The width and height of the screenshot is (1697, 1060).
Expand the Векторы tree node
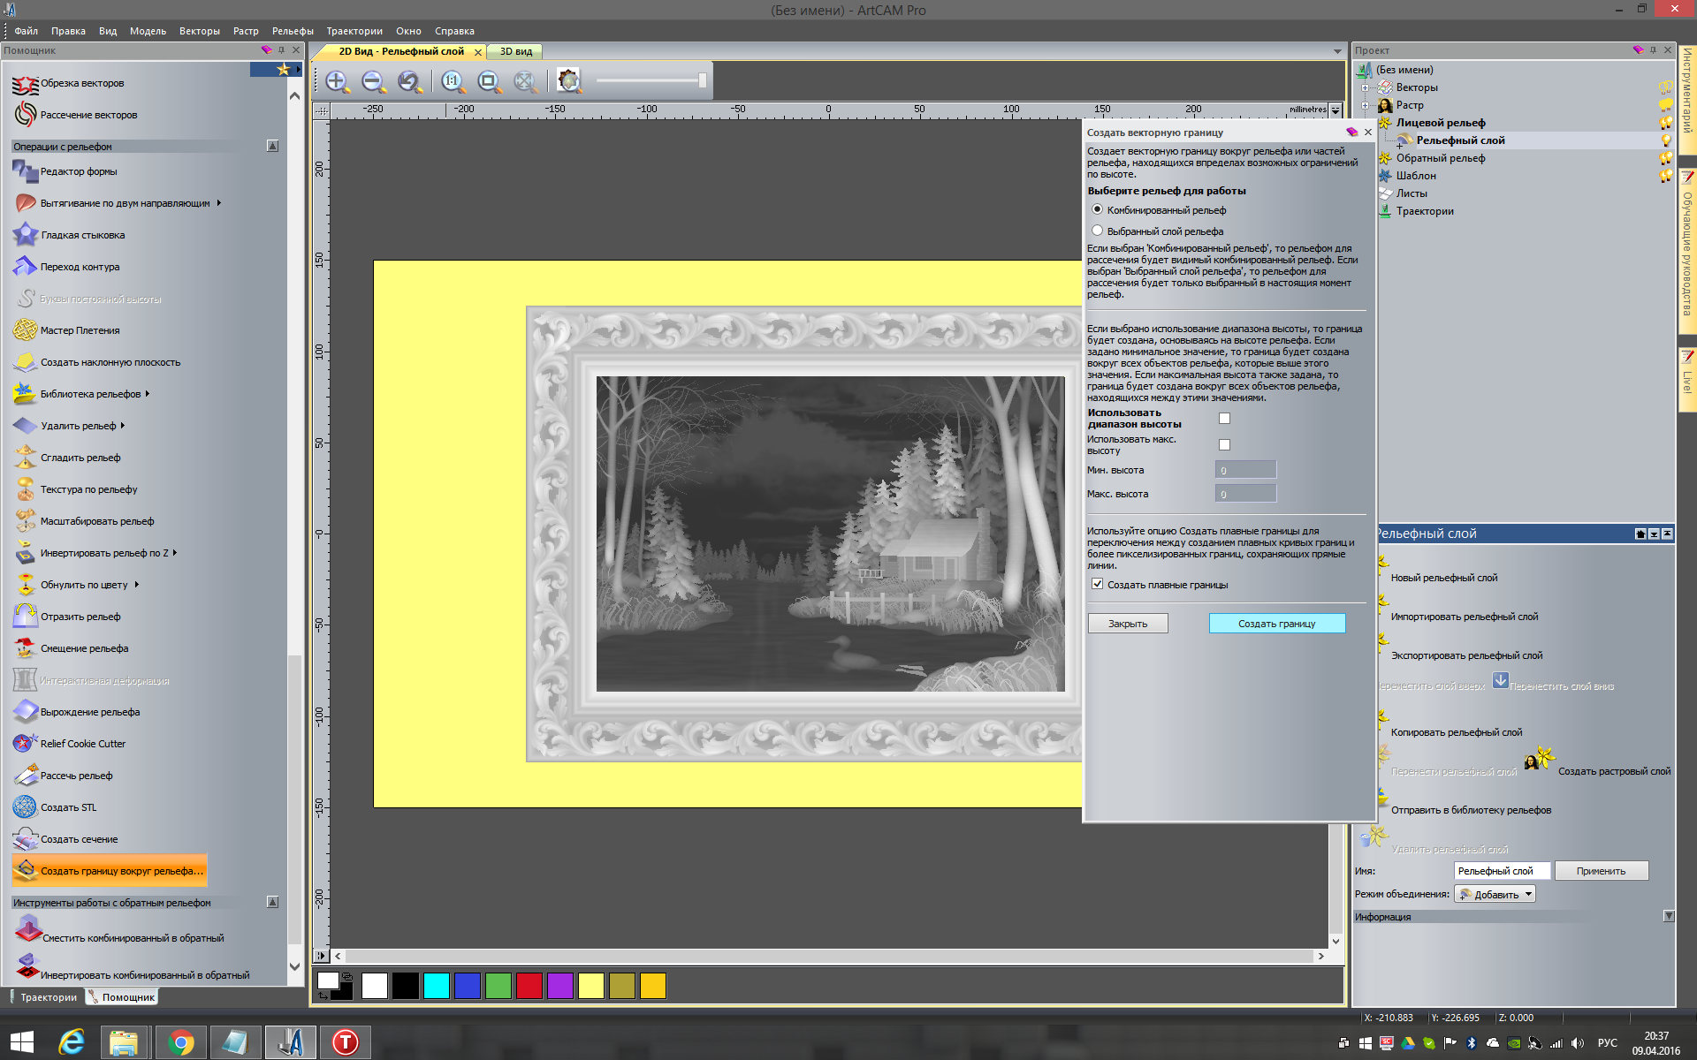[x=1366, y=87]
